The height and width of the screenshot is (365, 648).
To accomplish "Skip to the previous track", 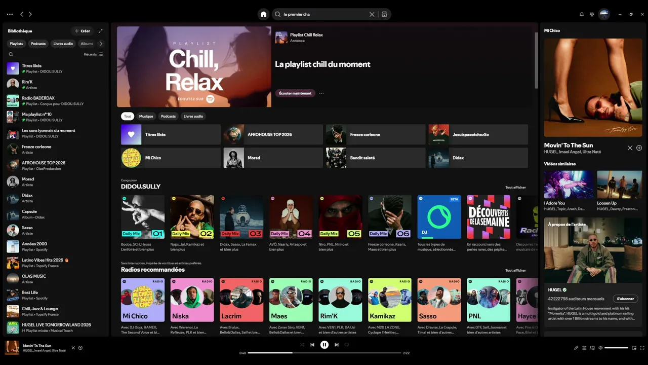I will (x=312, y=345).
